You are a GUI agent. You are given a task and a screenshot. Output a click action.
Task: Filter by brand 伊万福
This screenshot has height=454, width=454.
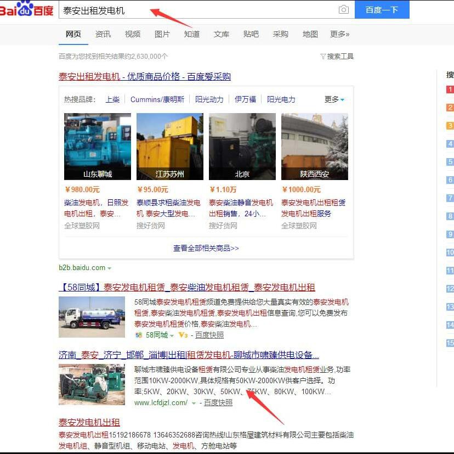point(245,99)
